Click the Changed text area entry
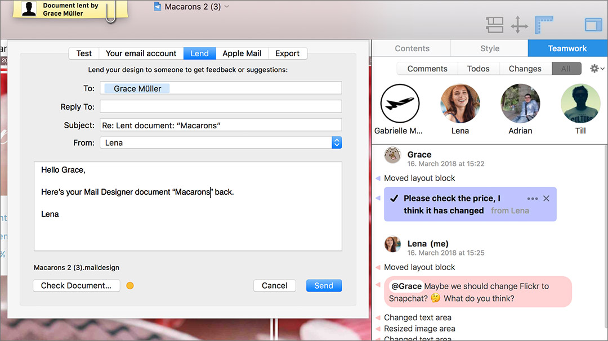This screenshot has width=608, height=341. pos(418,317)
